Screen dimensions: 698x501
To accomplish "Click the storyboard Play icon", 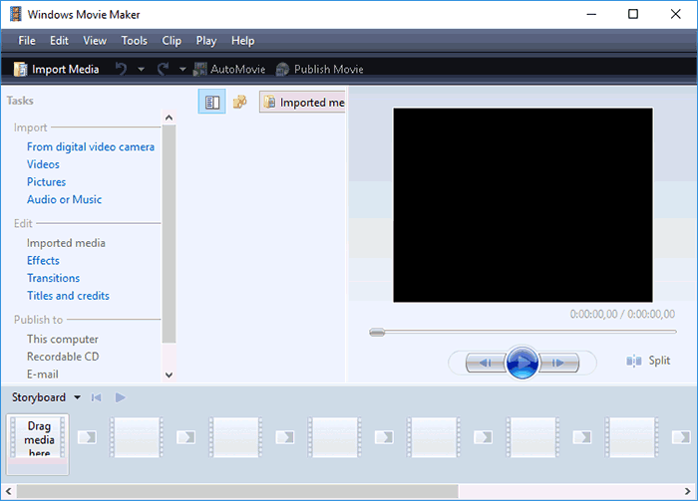I will click(x=121, y=397).
